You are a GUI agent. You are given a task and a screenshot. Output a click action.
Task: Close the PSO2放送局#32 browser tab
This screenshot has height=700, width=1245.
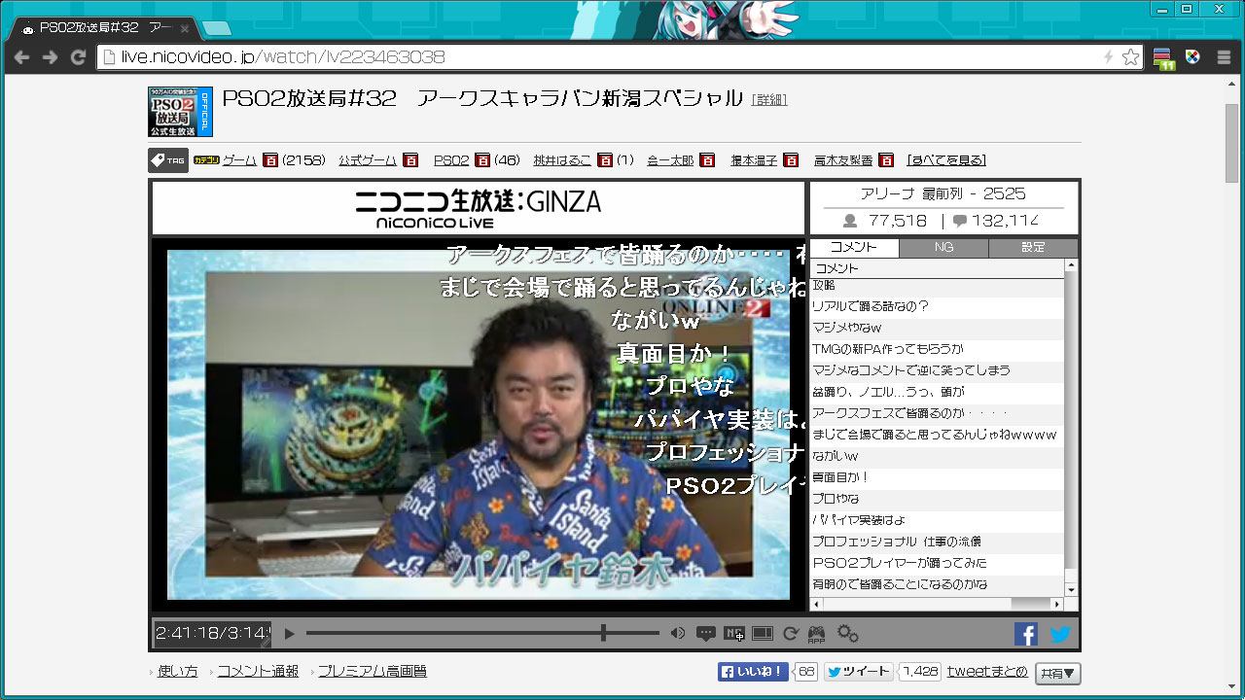[185, 28]
